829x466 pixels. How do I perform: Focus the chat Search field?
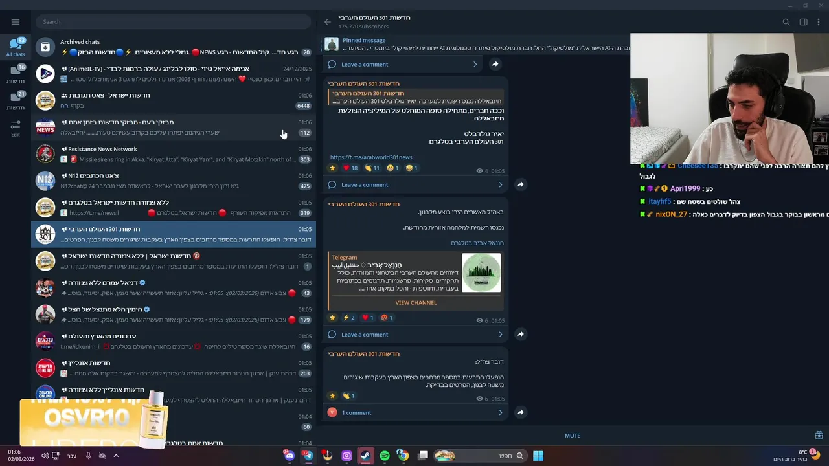coord(174,22)
